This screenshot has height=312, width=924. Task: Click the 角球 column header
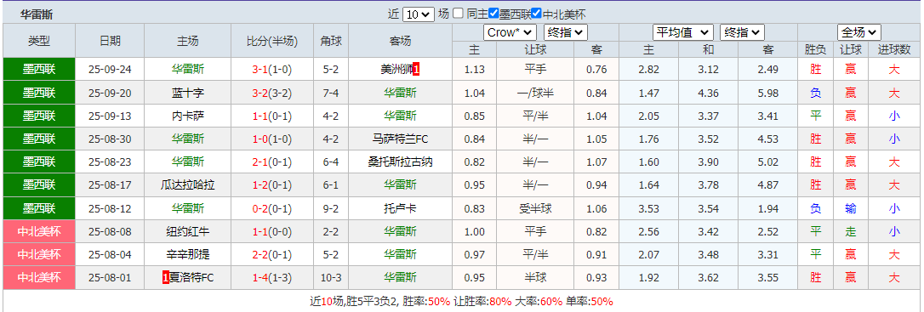331,41
